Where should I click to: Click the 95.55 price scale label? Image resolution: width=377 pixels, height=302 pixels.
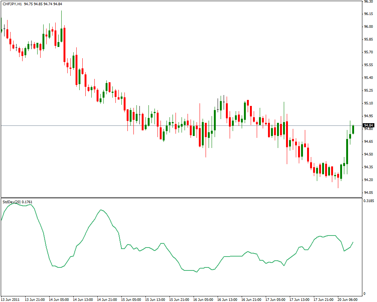coord(368,65)
